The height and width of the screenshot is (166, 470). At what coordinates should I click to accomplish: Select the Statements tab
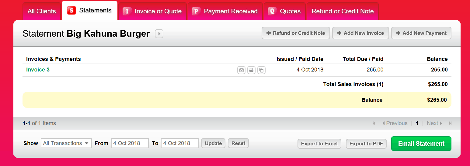click(x=90, y=11)
